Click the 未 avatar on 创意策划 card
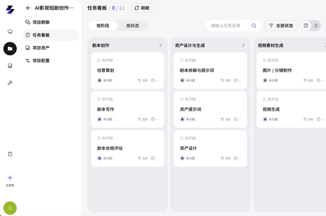Screen dimensions: 326x216 coord(99,80)
